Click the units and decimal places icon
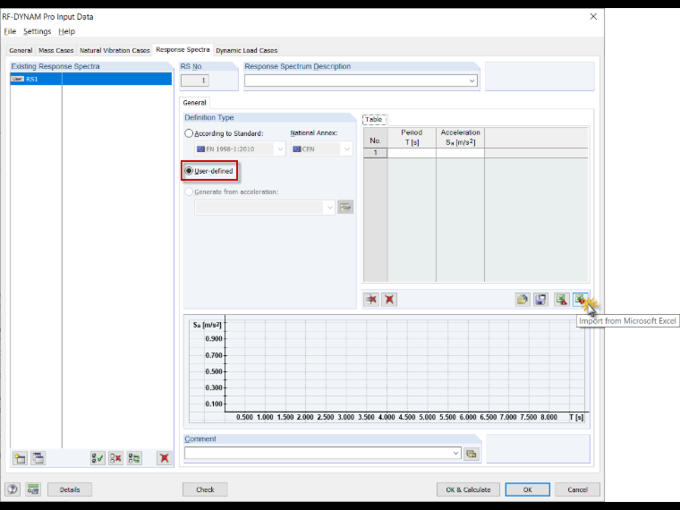Viewport: 680px width, 510px height. click(33, 489)
